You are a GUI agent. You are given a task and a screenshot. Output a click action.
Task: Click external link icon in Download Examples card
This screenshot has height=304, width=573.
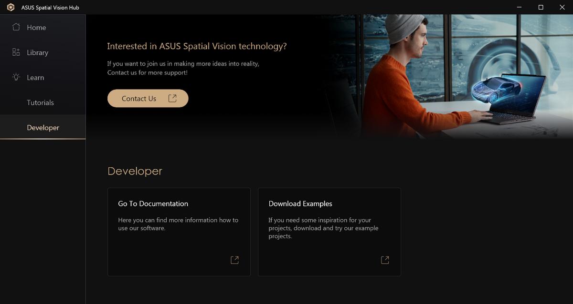coord(385,260)
